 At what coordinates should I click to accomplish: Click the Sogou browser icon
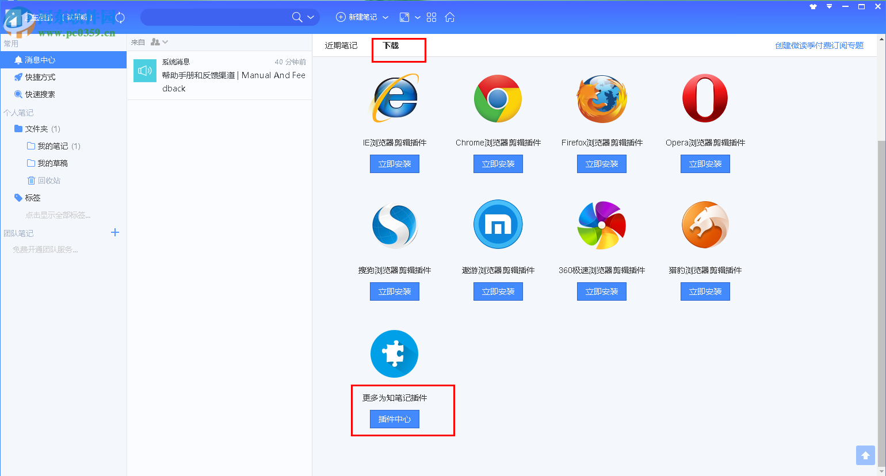click(x=395, y=225)
